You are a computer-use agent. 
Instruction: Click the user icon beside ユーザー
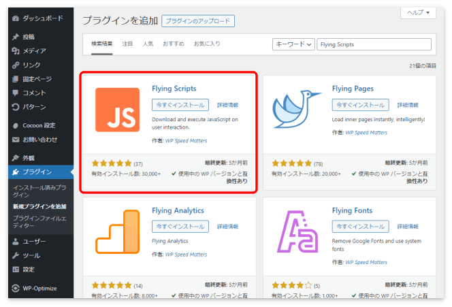click(x=16, y=242)
